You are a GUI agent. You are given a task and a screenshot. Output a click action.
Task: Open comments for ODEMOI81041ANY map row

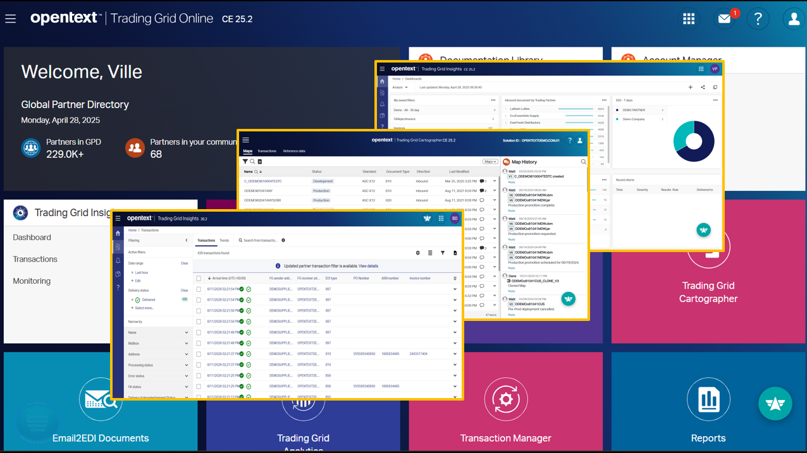(x=483, y=191)
